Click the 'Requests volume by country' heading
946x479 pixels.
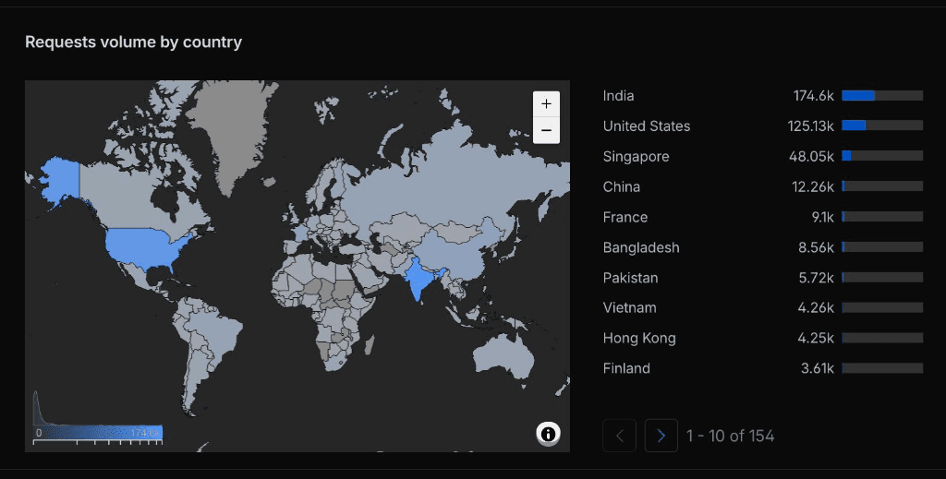point(133,42)
